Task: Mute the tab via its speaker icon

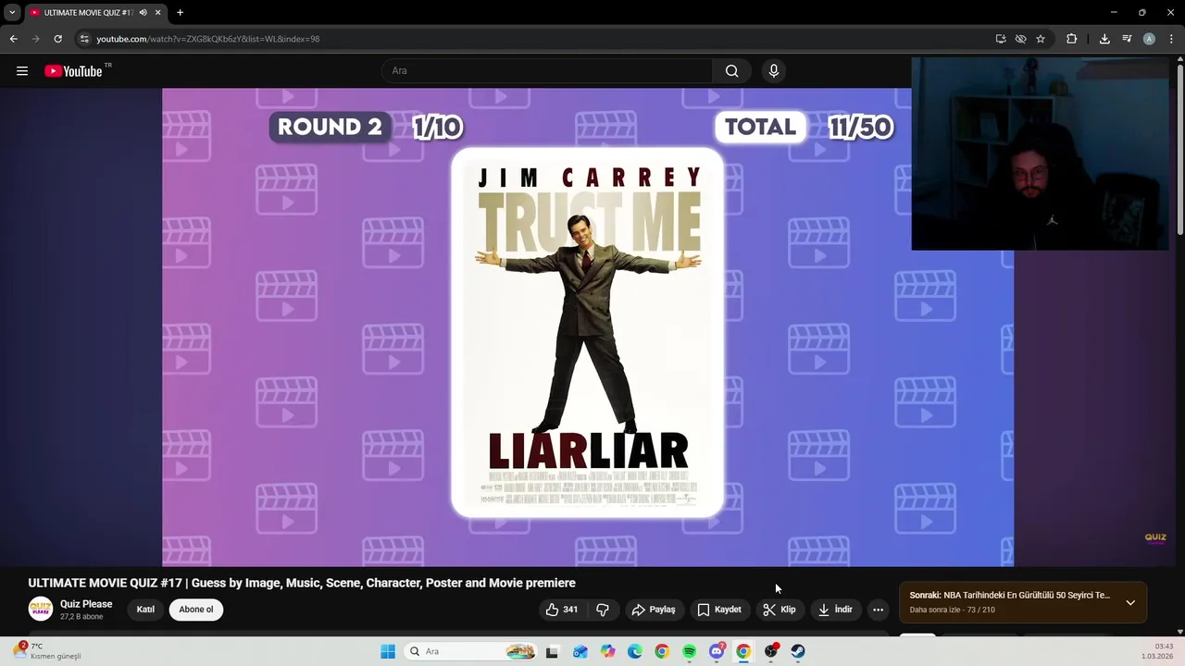Action: [143, 12]
